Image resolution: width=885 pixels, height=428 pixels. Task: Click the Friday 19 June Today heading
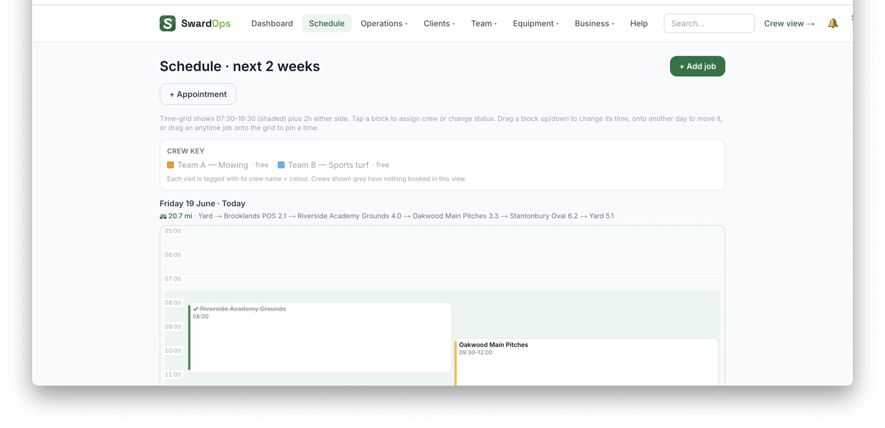point(202,204)
